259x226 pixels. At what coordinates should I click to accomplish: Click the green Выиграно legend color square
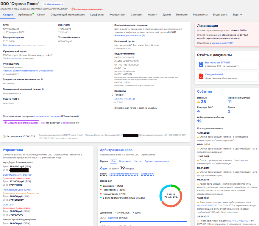(x=101, y=185)
